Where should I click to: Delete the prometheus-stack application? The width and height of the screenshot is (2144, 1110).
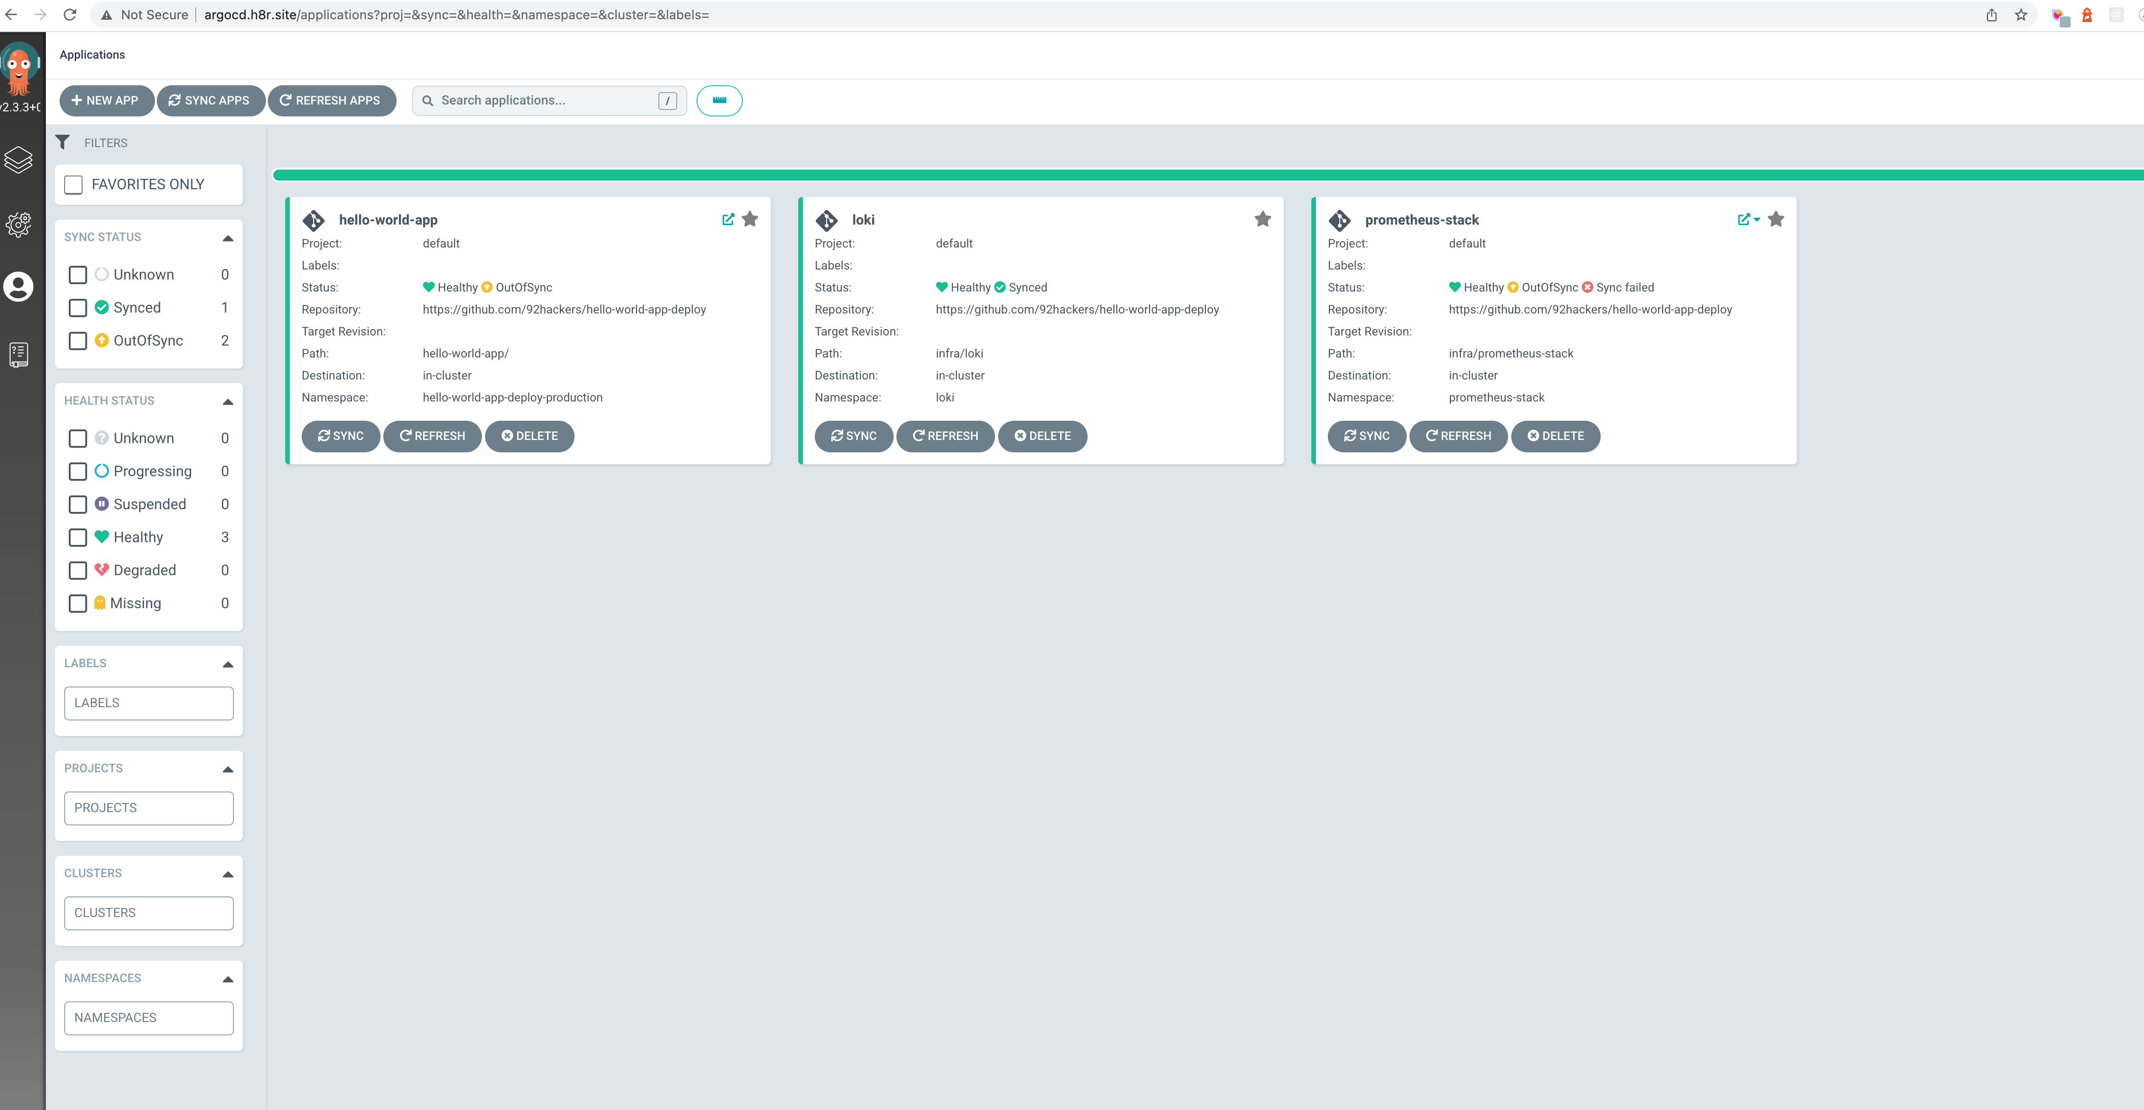tap(1556, 436)
